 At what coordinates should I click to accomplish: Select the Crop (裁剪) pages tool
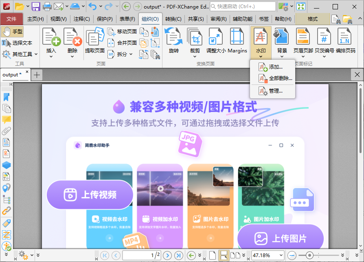pyautogui.click(x=195, y=41)
